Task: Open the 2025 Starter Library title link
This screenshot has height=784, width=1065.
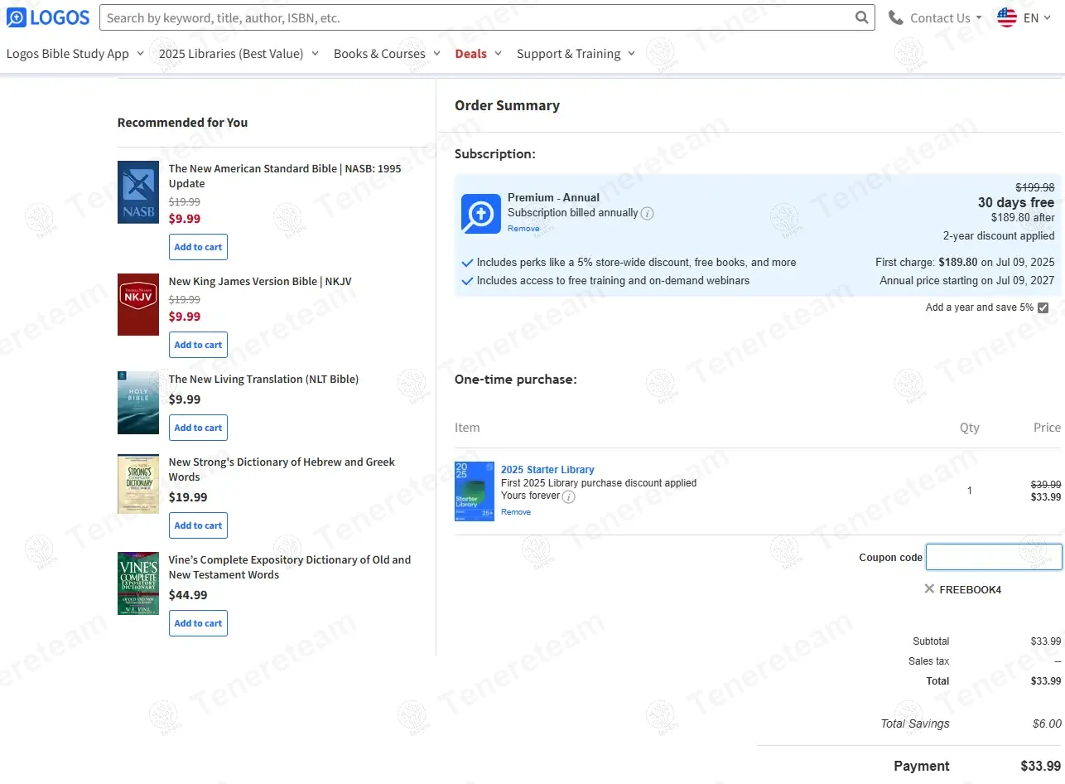Action: (547, 470)
